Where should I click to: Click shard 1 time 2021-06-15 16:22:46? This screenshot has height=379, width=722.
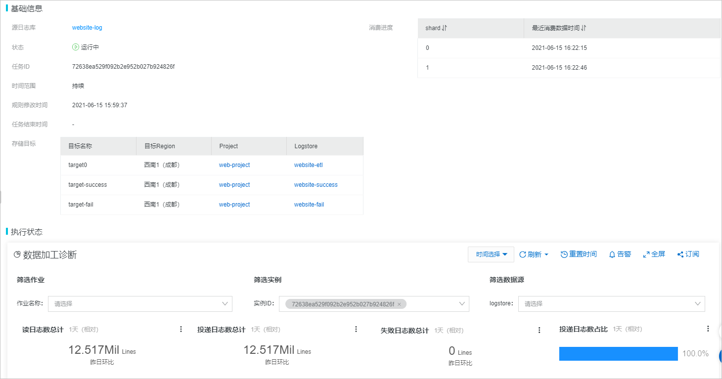pyautogui.click(x=559, y=68)
